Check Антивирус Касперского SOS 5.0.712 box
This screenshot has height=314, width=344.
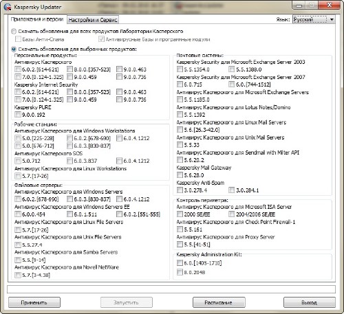click(18, 161)
